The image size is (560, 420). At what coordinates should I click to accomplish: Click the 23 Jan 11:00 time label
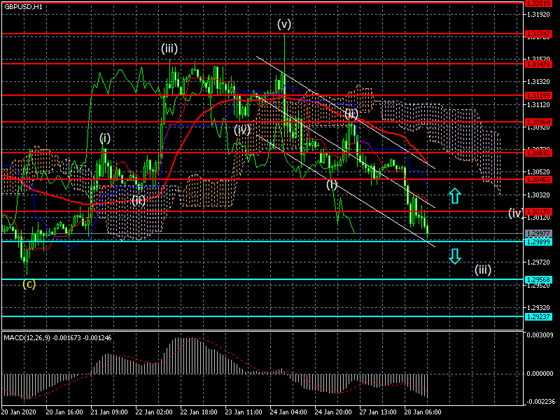pyautogui.click(x=244, y=412)
